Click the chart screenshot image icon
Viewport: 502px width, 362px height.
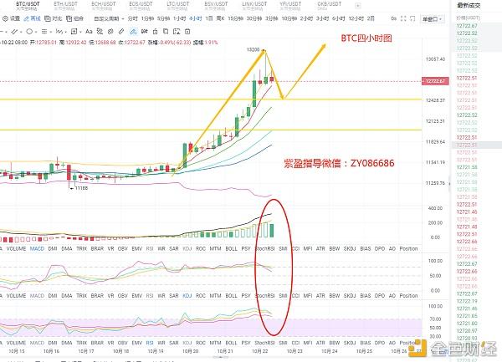click(x=177, y=31)
